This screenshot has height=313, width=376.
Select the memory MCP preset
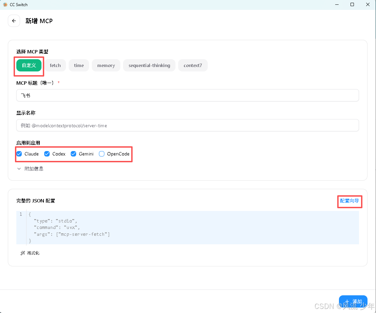coord(106,65)
